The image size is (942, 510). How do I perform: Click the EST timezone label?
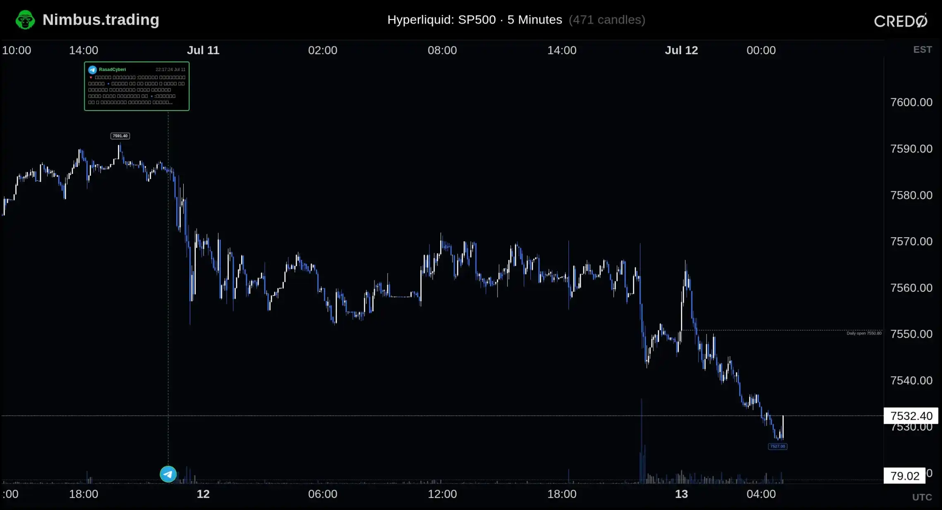pos(923,50)
